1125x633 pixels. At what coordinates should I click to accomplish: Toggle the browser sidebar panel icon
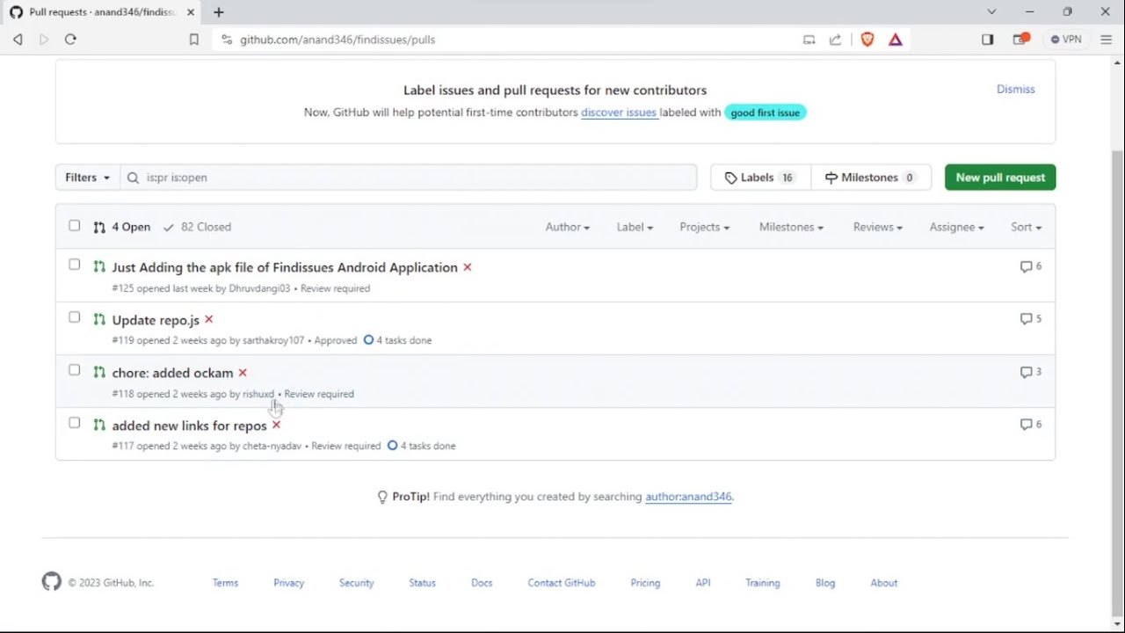click(x=988, y=40)
